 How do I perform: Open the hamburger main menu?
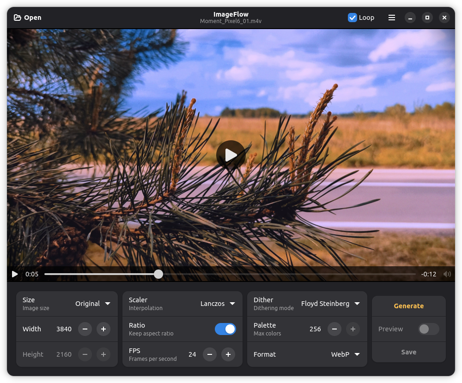(392, 18)
